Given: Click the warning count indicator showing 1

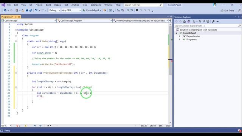Looking at the screenshot, I should tap(27, 126).
